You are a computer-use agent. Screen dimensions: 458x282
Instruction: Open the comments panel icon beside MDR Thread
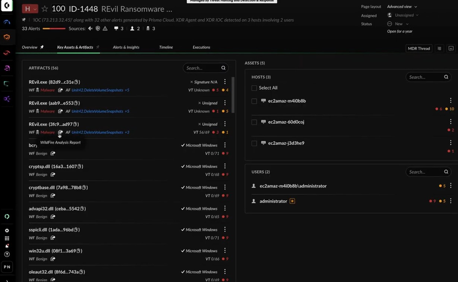point(451,48)
